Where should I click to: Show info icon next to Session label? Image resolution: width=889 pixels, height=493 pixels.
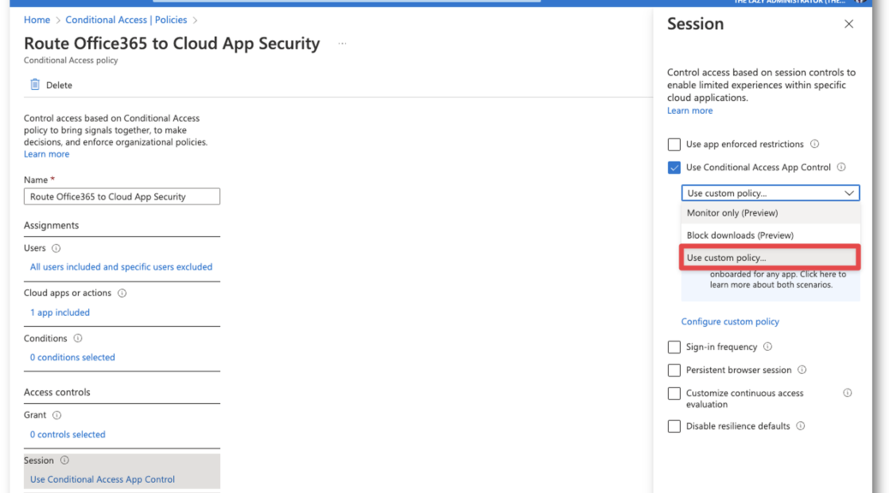(64, 460)
